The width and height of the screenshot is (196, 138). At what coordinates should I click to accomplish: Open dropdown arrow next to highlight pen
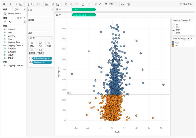click(86, 4)
